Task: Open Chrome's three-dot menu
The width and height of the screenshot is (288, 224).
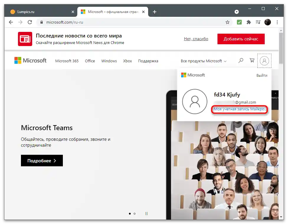Action: click(277, 22)
